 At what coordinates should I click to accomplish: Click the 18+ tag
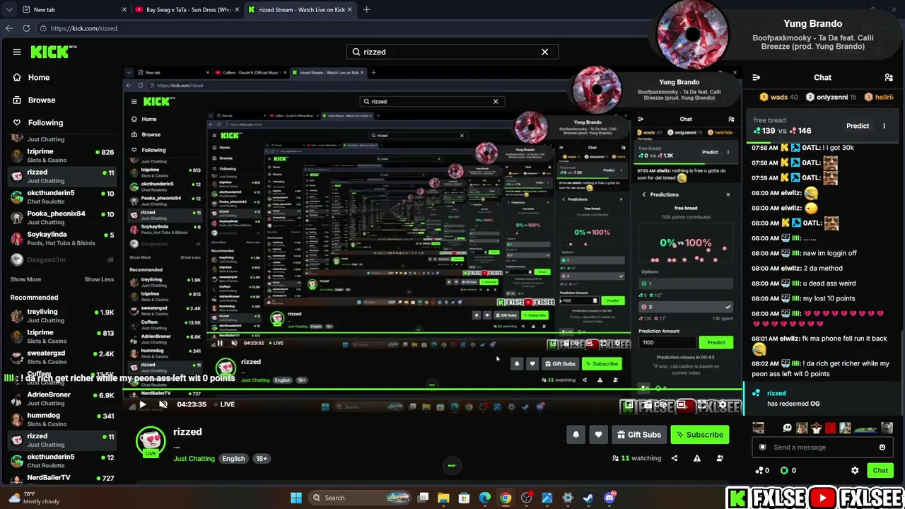262,459
